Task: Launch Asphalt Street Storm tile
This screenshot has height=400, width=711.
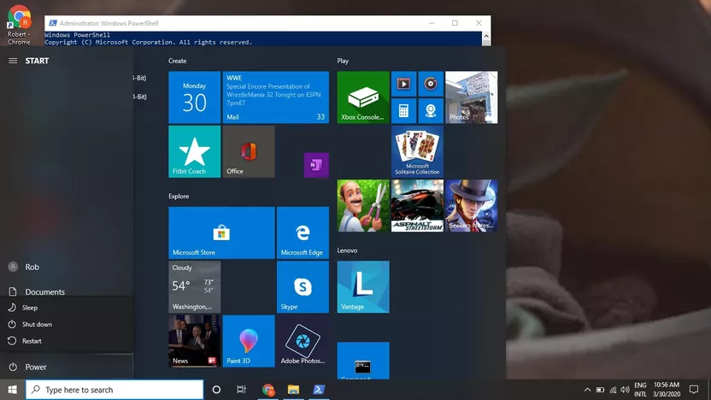Action: point(417,205)
